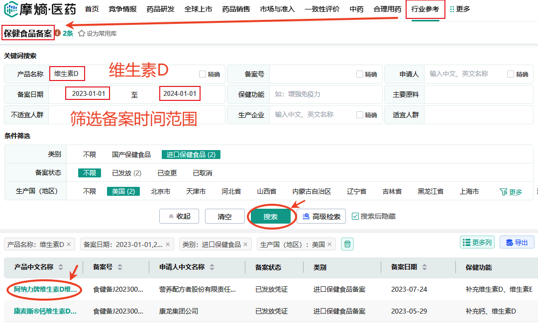Collapse the search panel with 收起
Image resolution: width=538 pixels, height=324 pixels.
[x=179, y=216]
